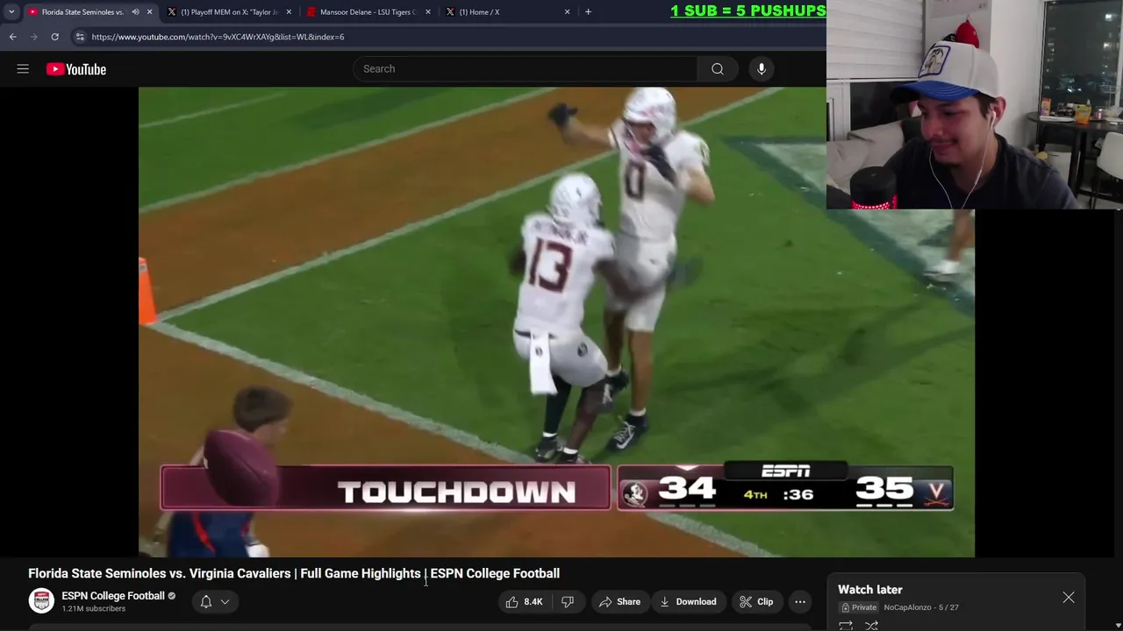Click the Share button
Image resolution: width=1123 pixels, height=631 pixels.
point(619,602)
